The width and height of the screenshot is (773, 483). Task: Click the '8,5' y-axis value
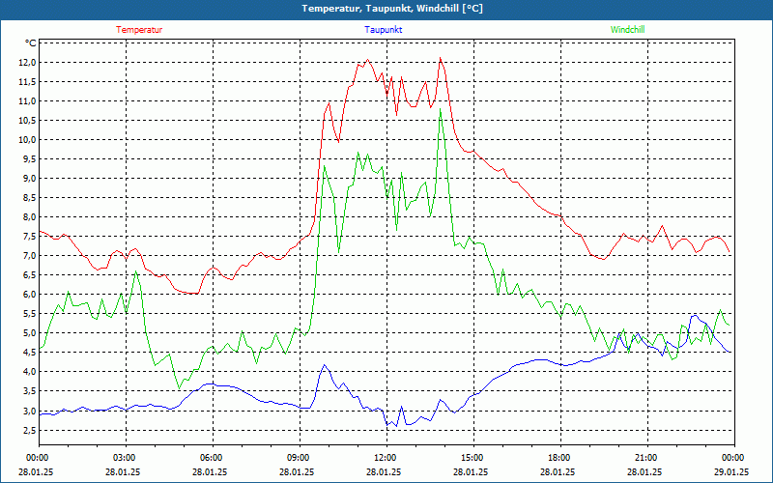[x=29, y=198]
